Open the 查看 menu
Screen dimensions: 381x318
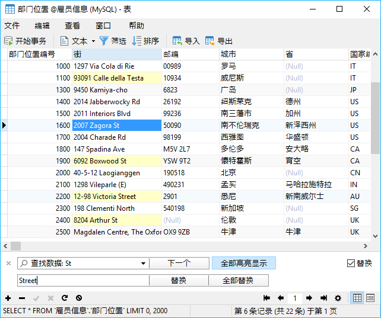click(72, 25)
